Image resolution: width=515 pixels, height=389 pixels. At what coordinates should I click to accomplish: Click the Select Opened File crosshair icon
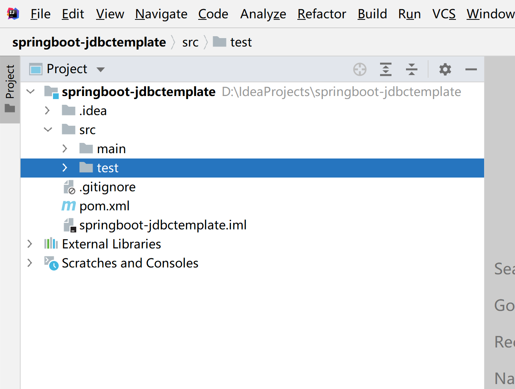pos(359,69)
